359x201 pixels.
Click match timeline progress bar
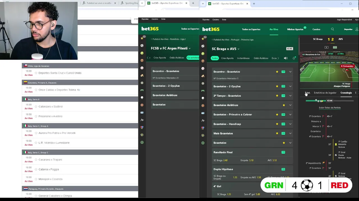pyautogui.click(x=330, y=101)
